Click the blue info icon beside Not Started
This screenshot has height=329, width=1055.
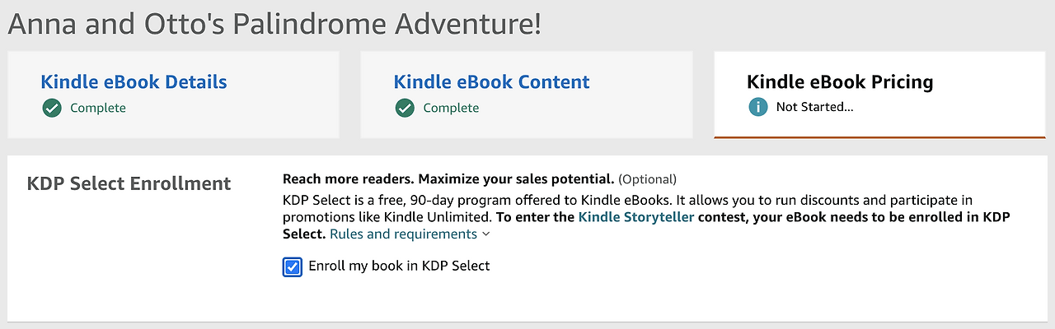click(x=757, y=108)
